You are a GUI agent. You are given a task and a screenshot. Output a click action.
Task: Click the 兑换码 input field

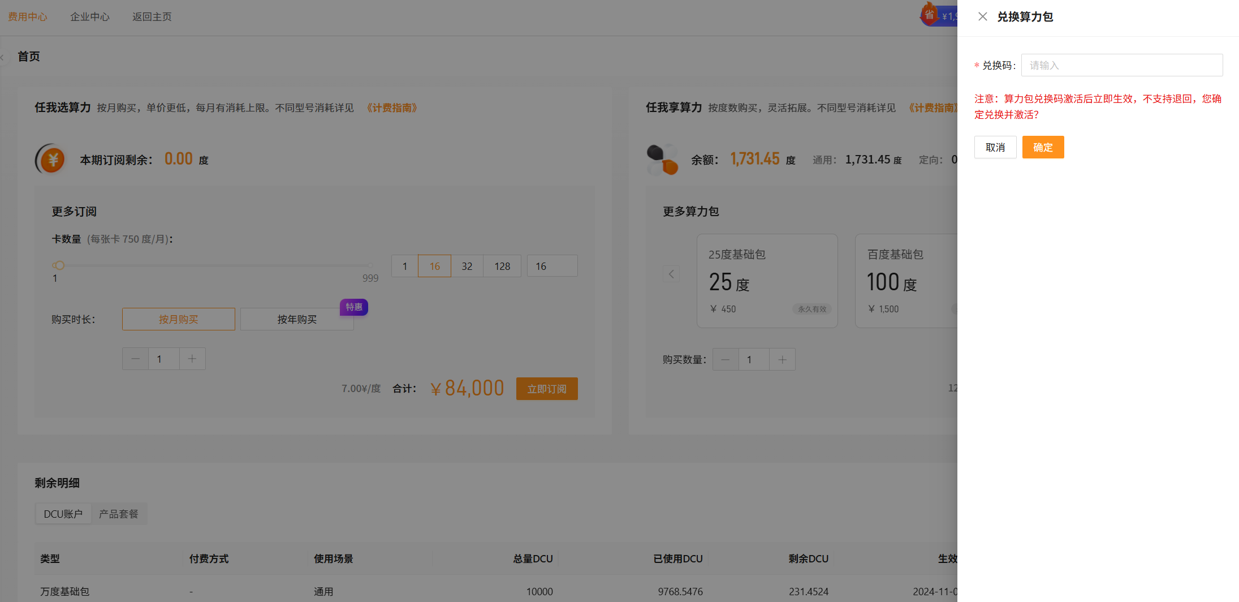pyautogui.click(x=1121, y=65)
